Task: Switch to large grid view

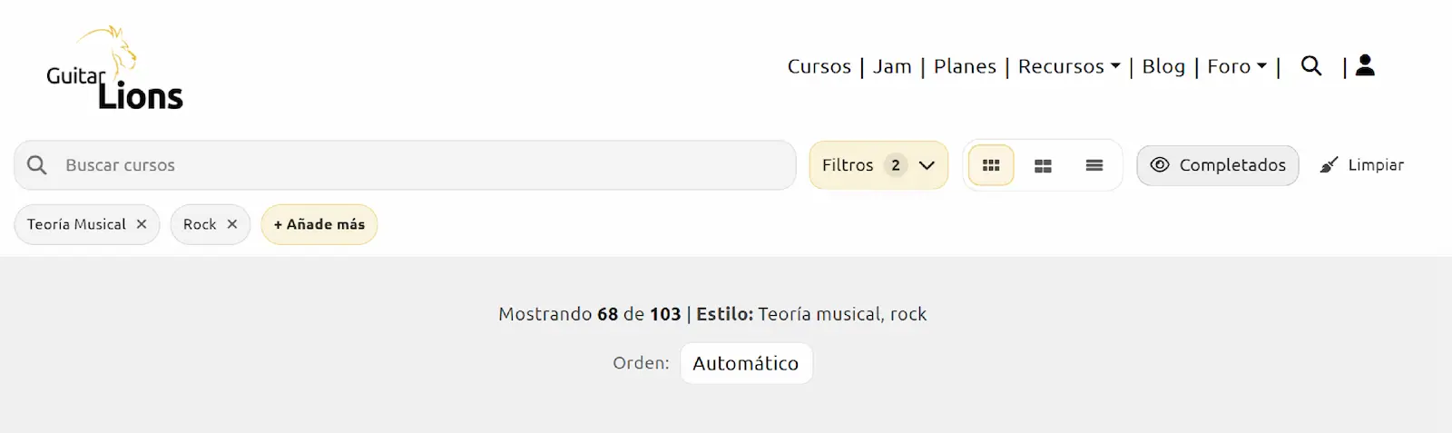Action: point(1043,165)
